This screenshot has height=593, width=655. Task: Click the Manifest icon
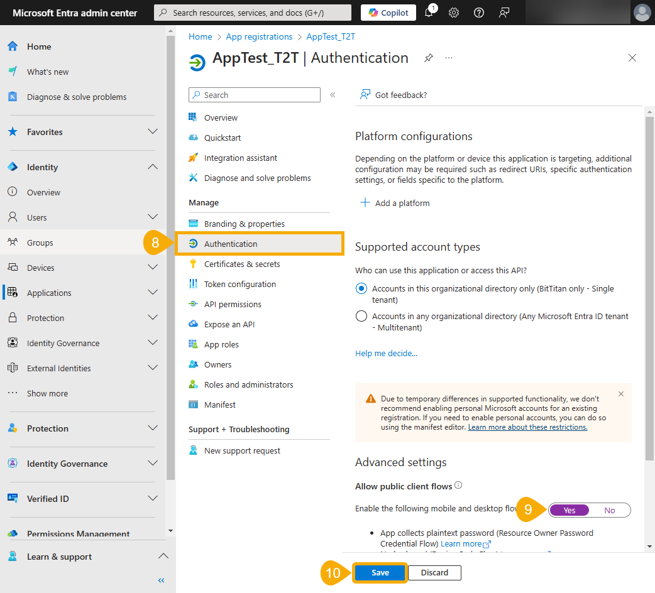(x=193, y=405)
